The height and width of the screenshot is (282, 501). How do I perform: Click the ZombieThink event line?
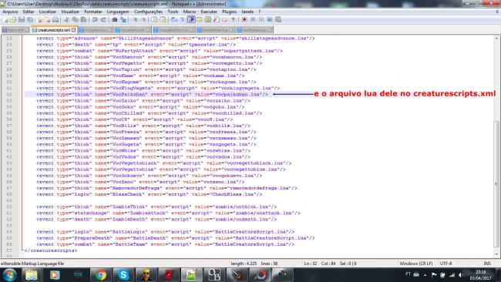(x=156, y=207)
